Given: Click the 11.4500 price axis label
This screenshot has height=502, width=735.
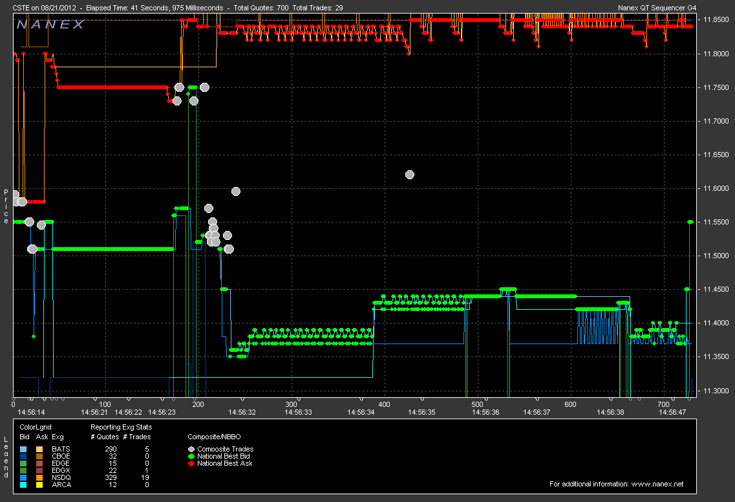Looking at the screenshot, I should [716, 289].
